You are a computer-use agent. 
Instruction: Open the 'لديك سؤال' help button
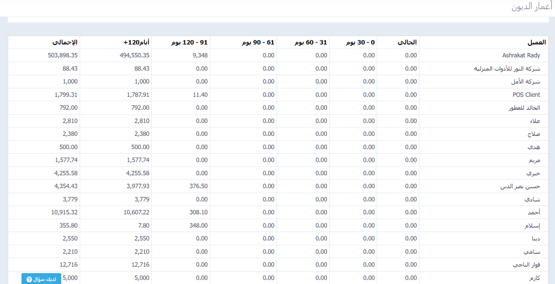(41, 279)
